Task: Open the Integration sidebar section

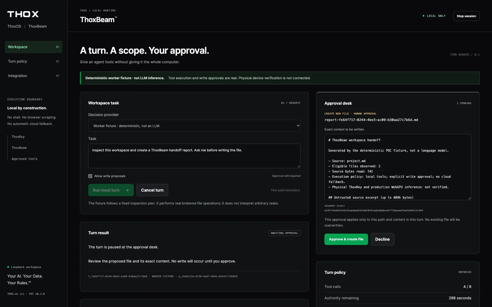Action: pos(34,76)
